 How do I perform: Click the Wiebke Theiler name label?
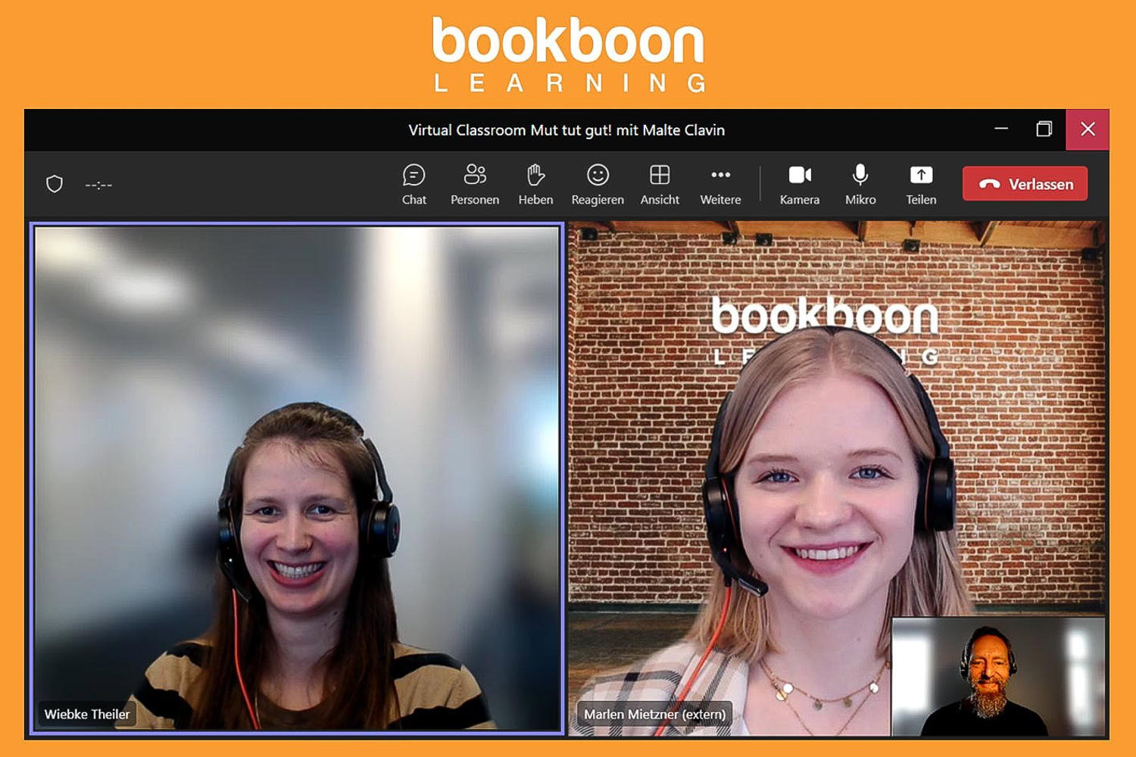(x=87, y=714)
